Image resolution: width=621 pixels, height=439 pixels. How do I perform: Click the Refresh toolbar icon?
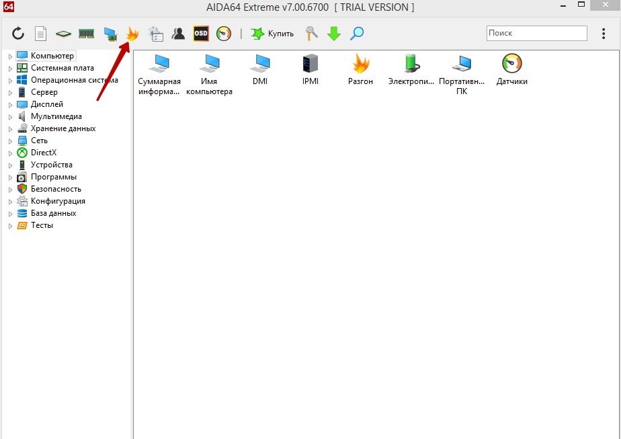[18, 34]
